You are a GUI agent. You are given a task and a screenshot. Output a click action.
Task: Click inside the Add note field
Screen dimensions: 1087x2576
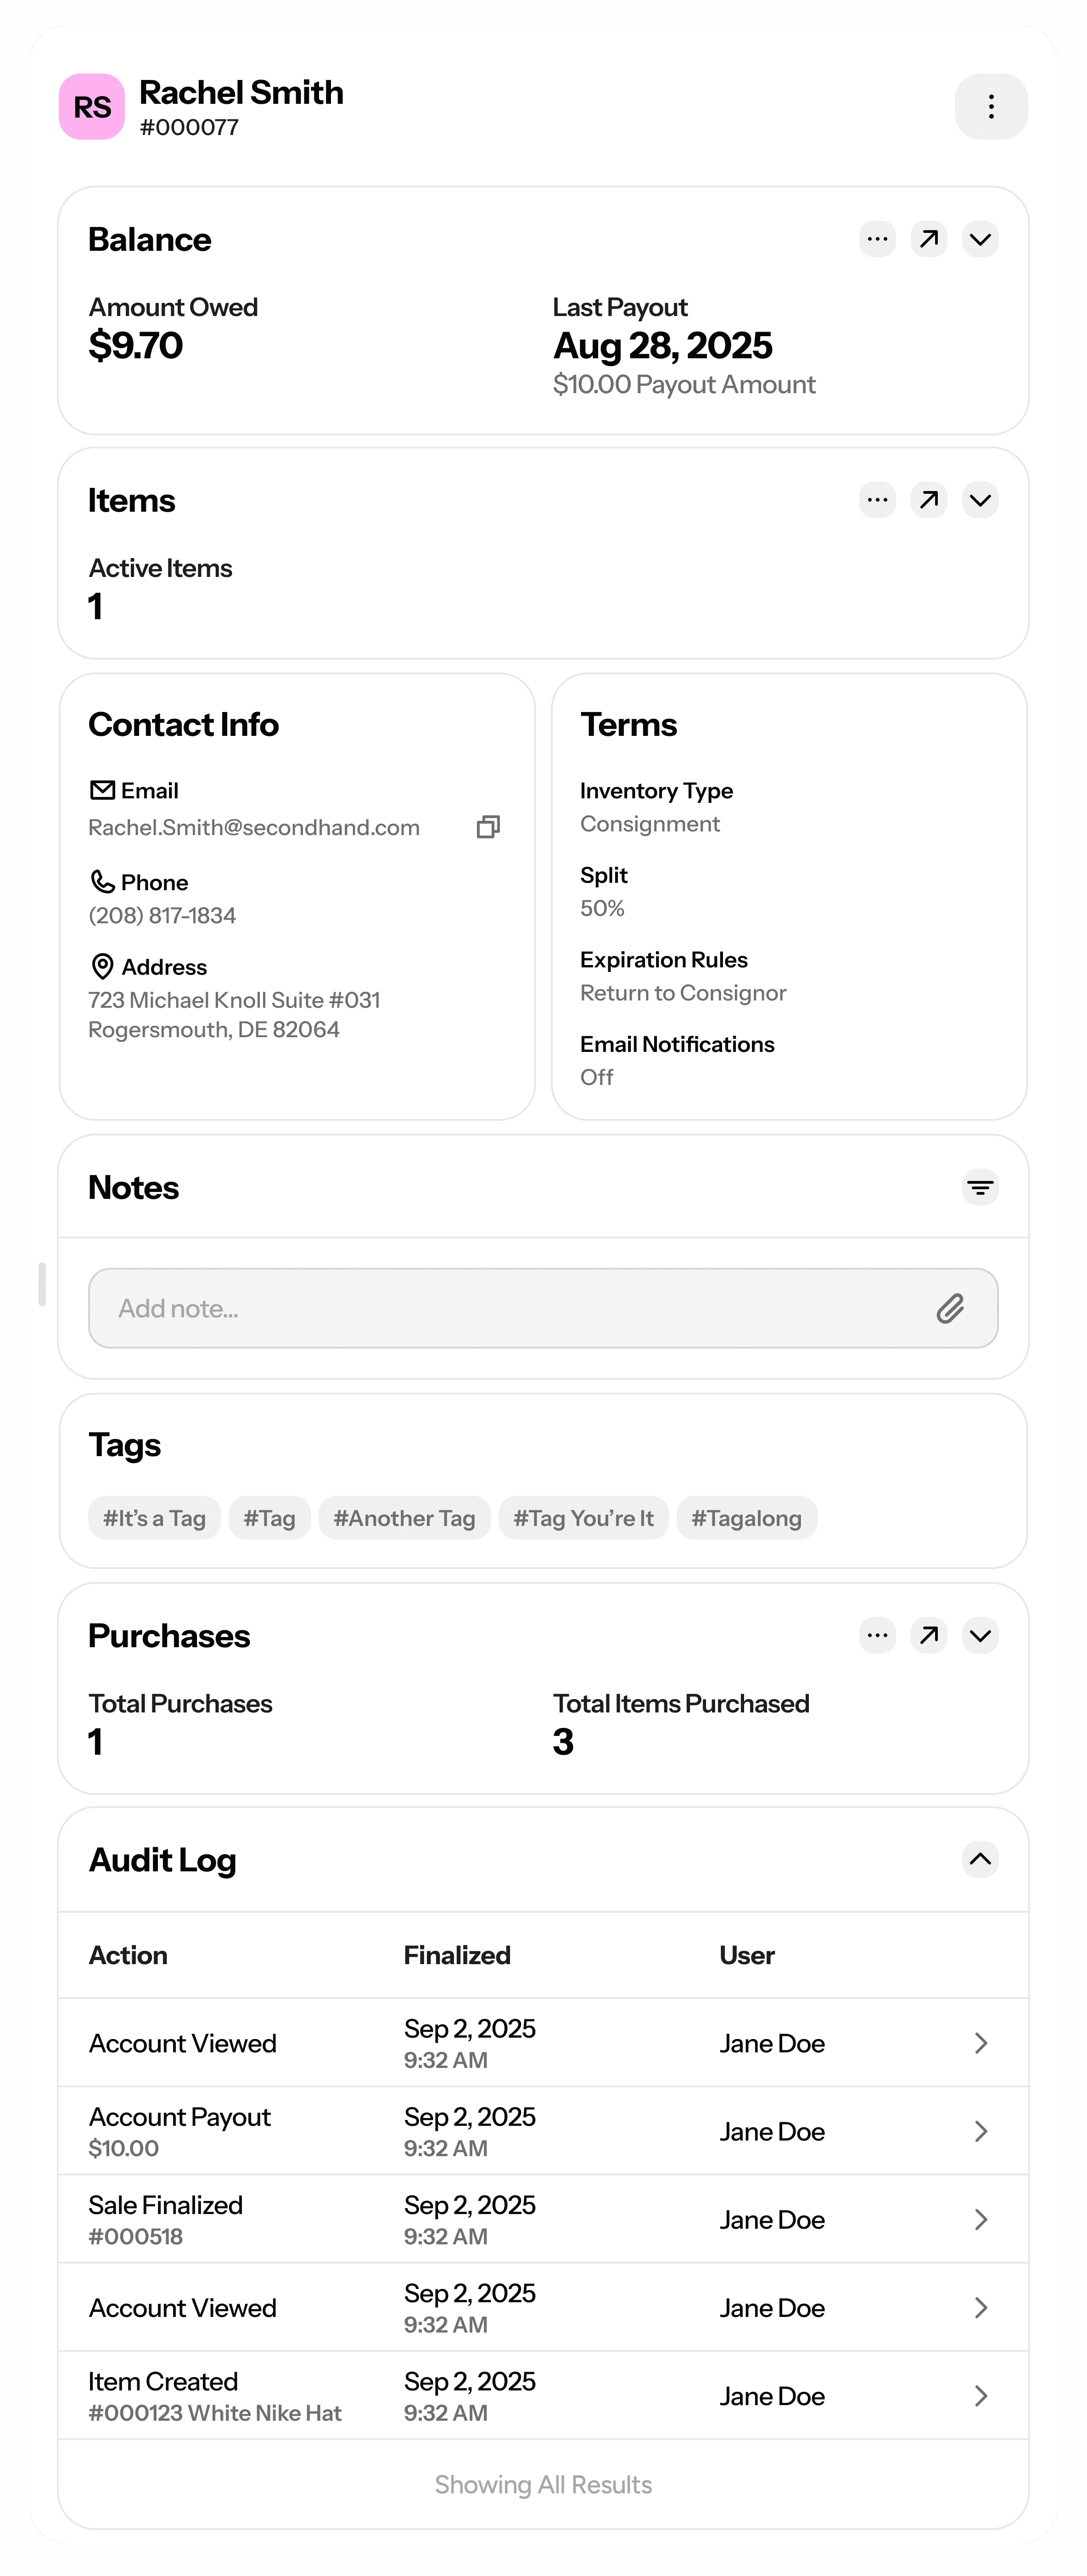click(x=499, y=1308)
